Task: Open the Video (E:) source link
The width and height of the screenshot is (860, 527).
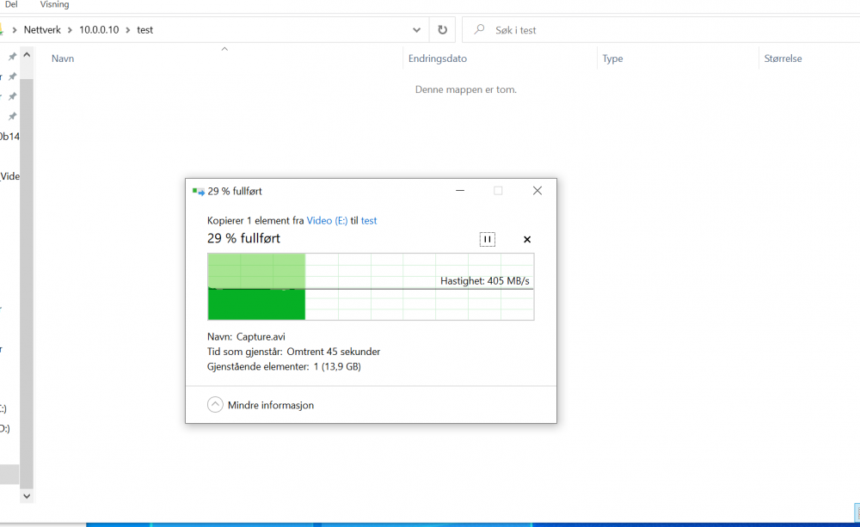Action: (327, 220)
